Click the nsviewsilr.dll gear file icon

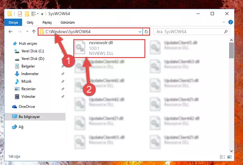pyautogui.click(x=80, y=47)
